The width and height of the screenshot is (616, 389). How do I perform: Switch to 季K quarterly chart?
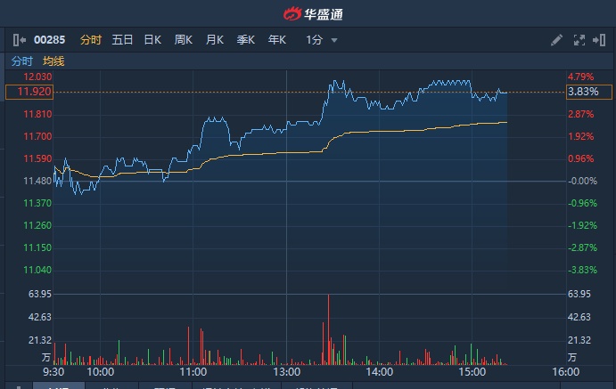point(246,40)
